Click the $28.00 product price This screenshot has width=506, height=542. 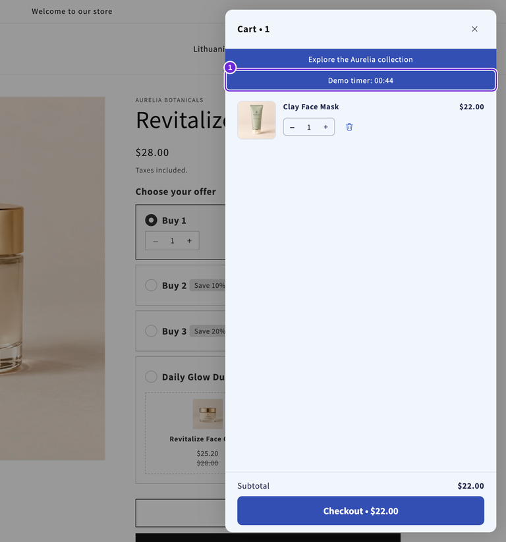point(152,152)
